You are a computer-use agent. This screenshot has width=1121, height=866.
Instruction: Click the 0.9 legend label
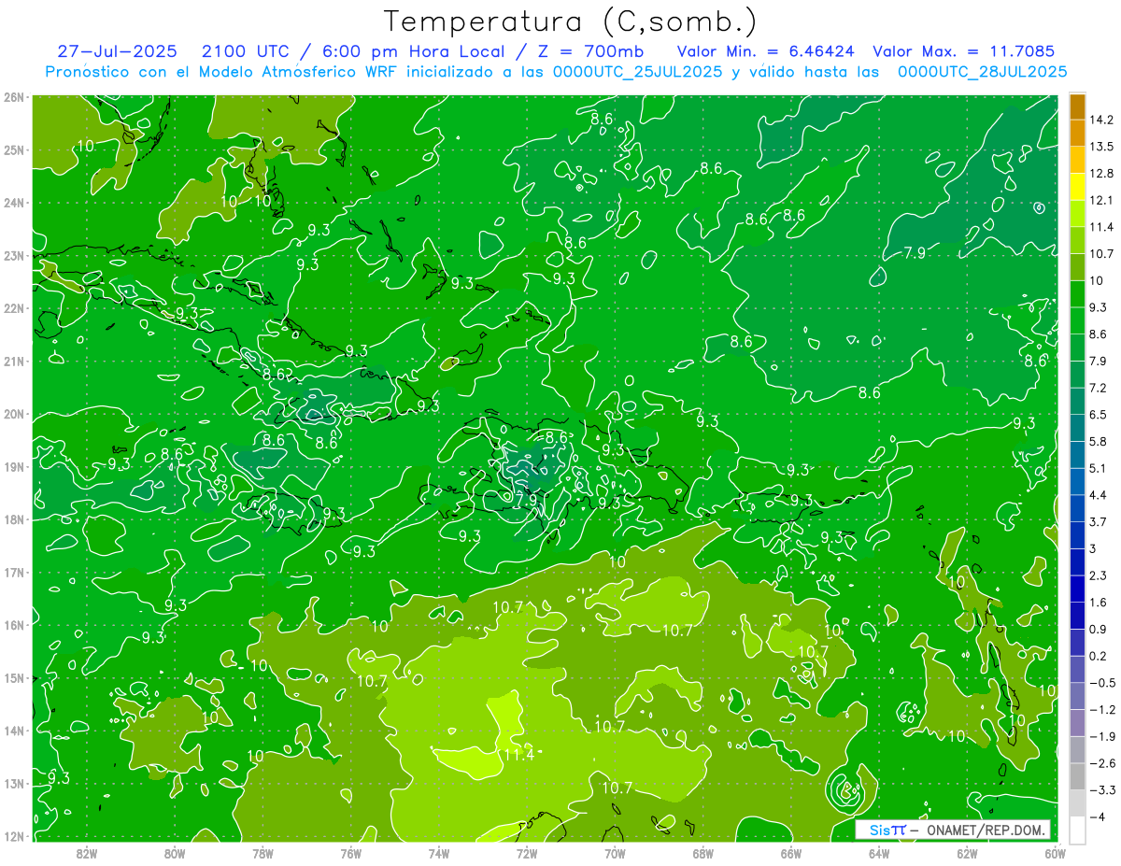[x=1098, y=630]
